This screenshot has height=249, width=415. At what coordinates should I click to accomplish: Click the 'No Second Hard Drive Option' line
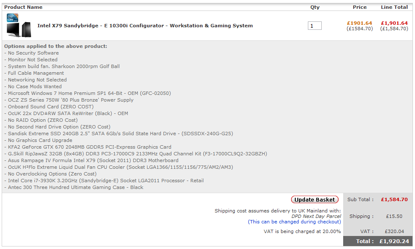click(x=58, y=127)
